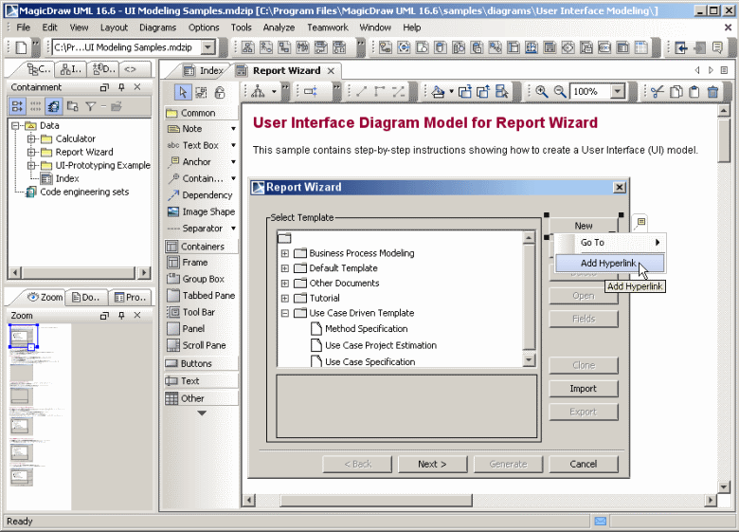This screenshot has width=739, height=532.
Task: Open the Diagrams menu
Action: (x=157, y=28)
